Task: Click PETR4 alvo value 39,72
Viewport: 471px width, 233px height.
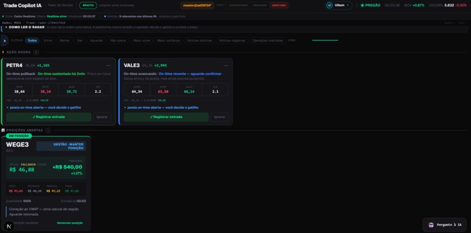Action: (72, 92)
